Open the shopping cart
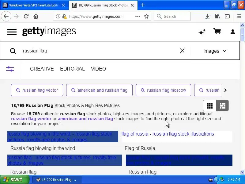245x184 pixels. coord(217,32)
